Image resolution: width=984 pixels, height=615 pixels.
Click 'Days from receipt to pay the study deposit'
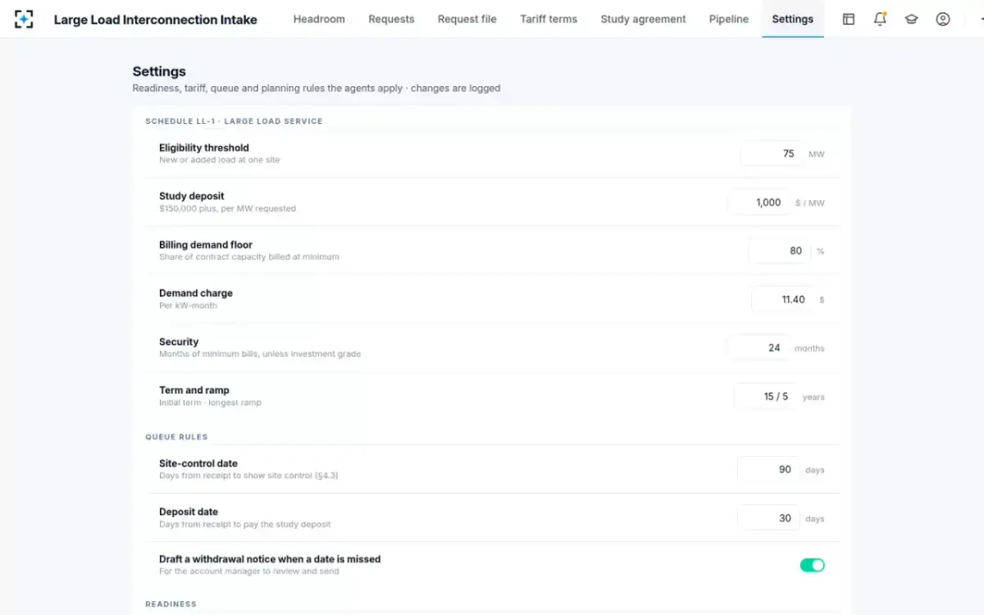245,524
